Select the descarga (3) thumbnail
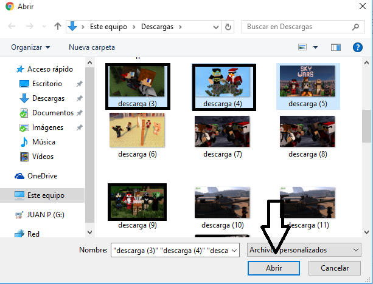373x284 pixels. coord(137,81)
